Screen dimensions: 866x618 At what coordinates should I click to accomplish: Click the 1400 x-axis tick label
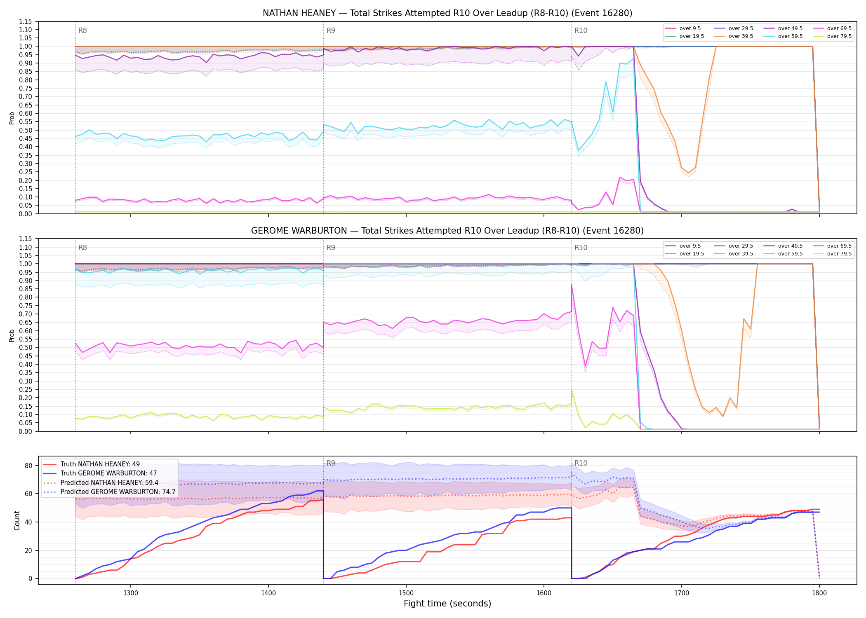[268, 593]
